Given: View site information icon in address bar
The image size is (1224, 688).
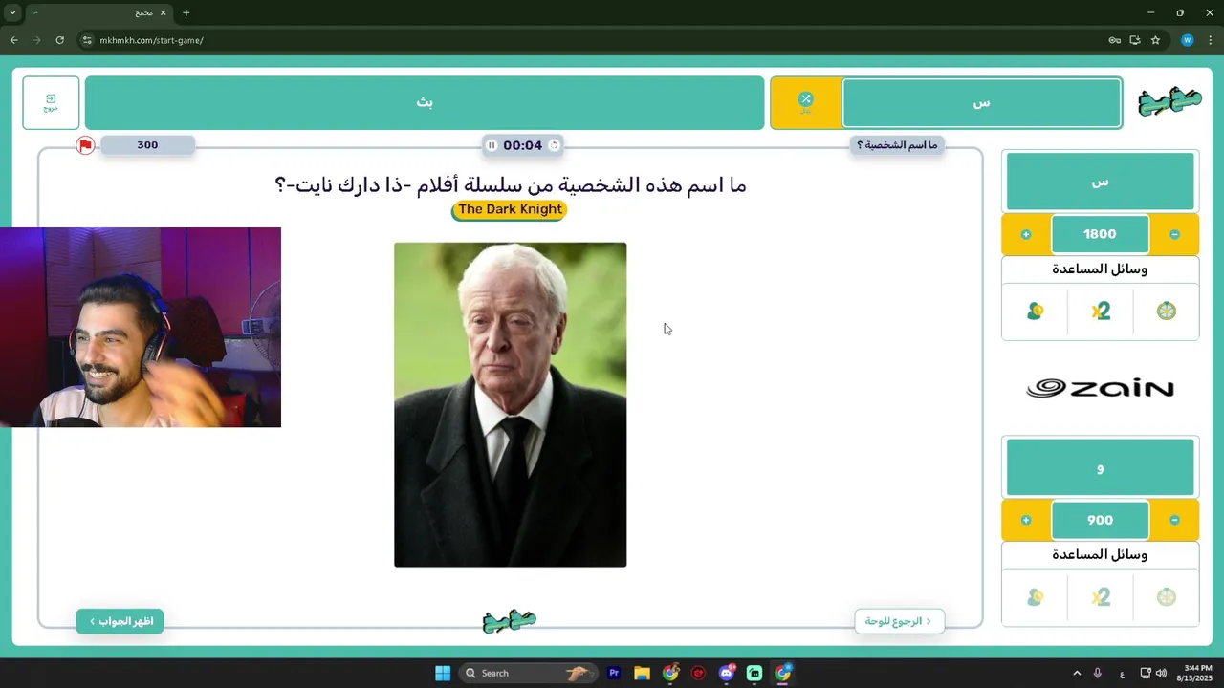Looking at the screenshot, I should pyautogui.click(x=87, y=40).
